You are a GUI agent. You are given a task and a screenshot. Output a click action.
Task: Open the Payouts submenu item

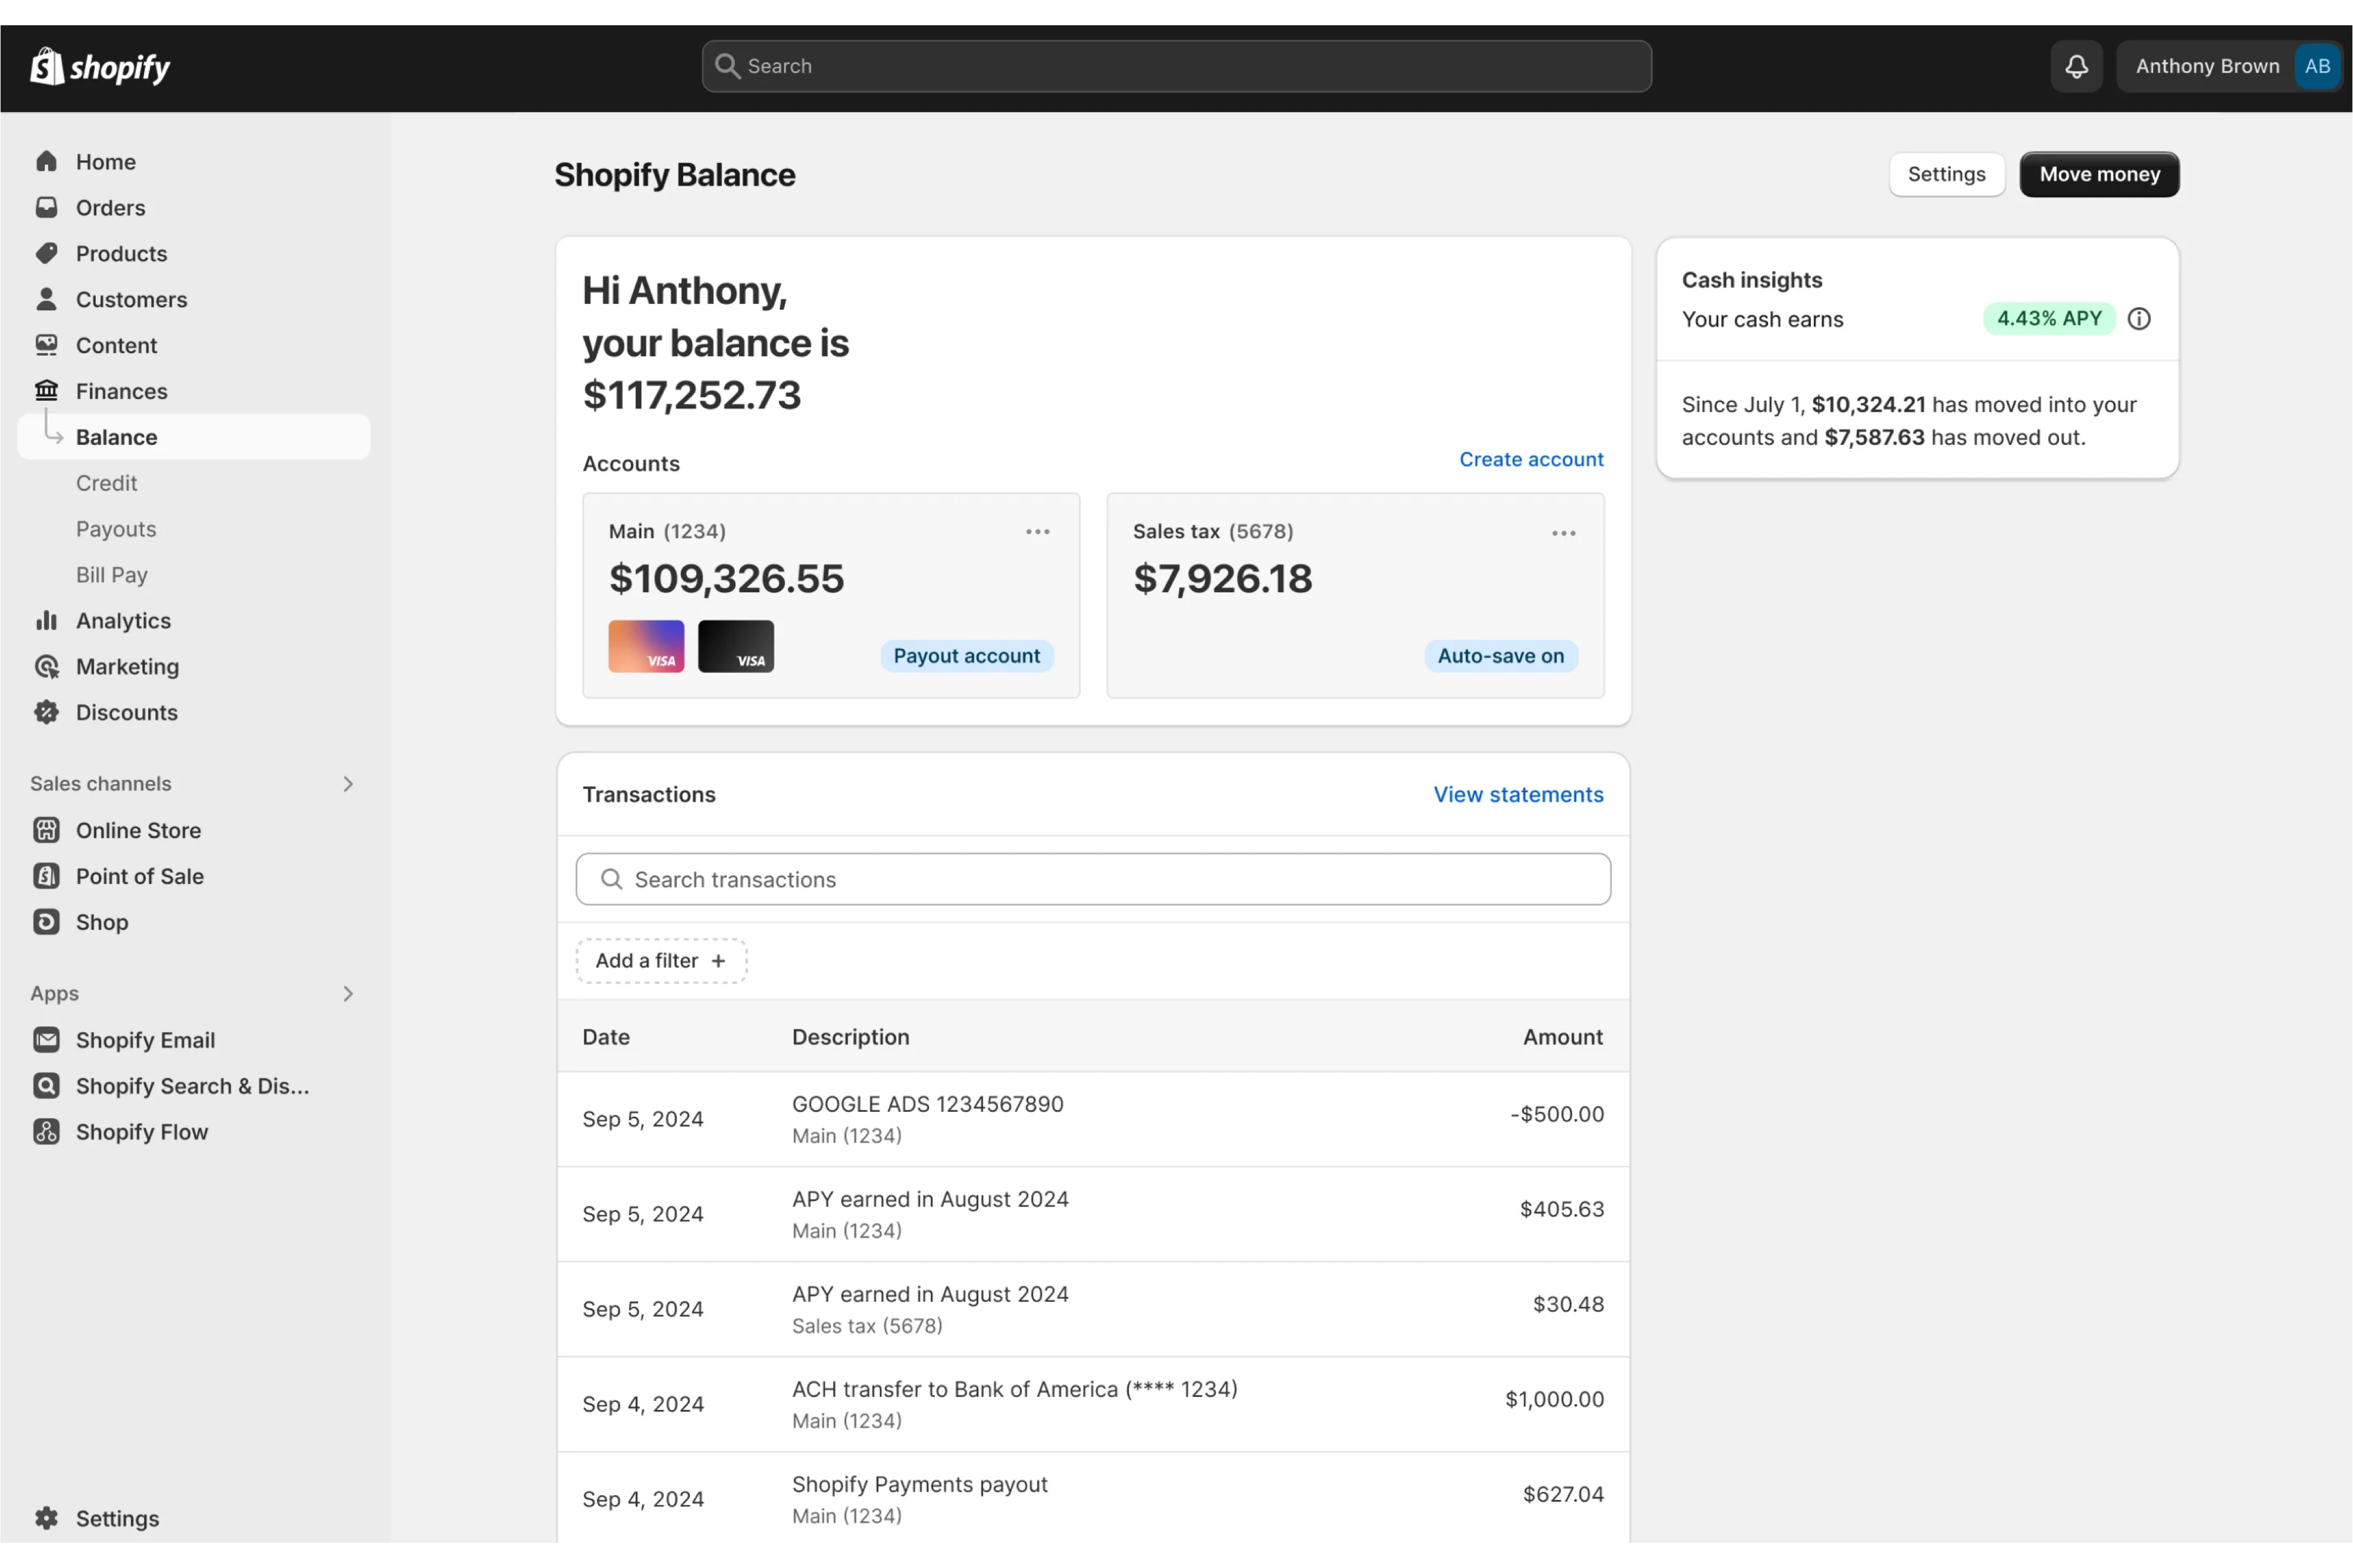pos(116,529)
